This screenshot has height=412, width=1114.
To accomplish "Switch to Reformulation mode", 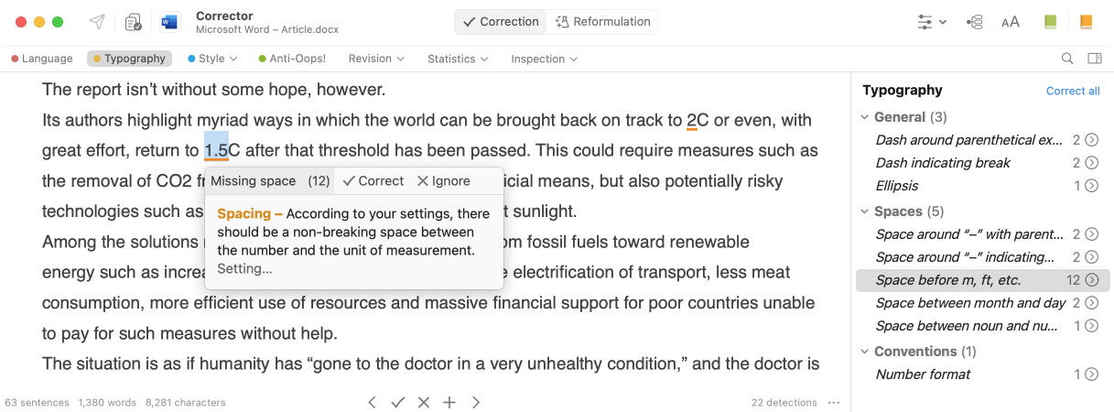I will pos(603,22).
